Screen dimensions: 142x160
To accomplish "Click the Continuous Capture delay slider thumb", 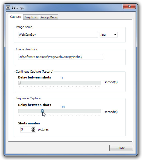I will coord(19,83).
